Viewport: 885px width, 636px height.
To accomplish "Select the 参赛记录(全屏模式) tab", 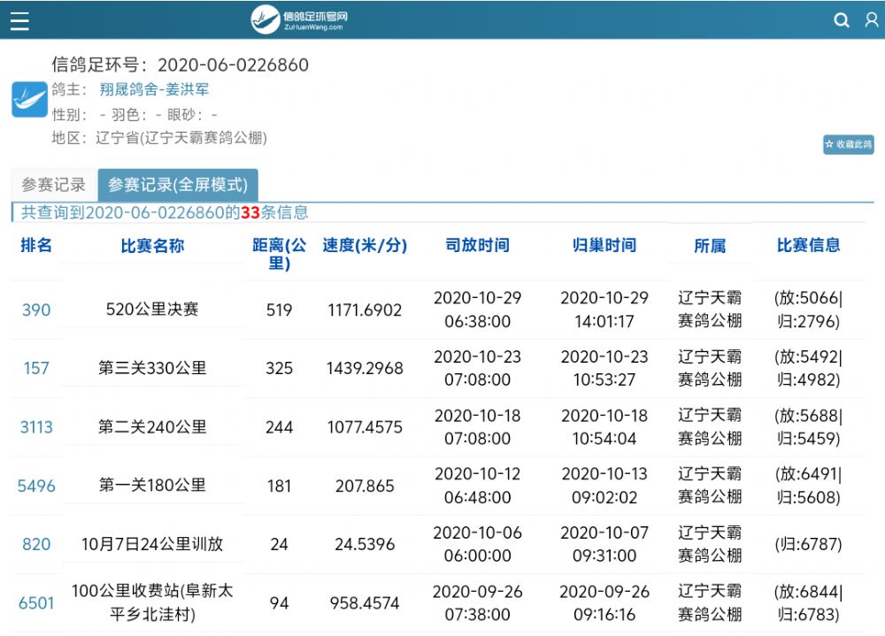I will 177,185.
